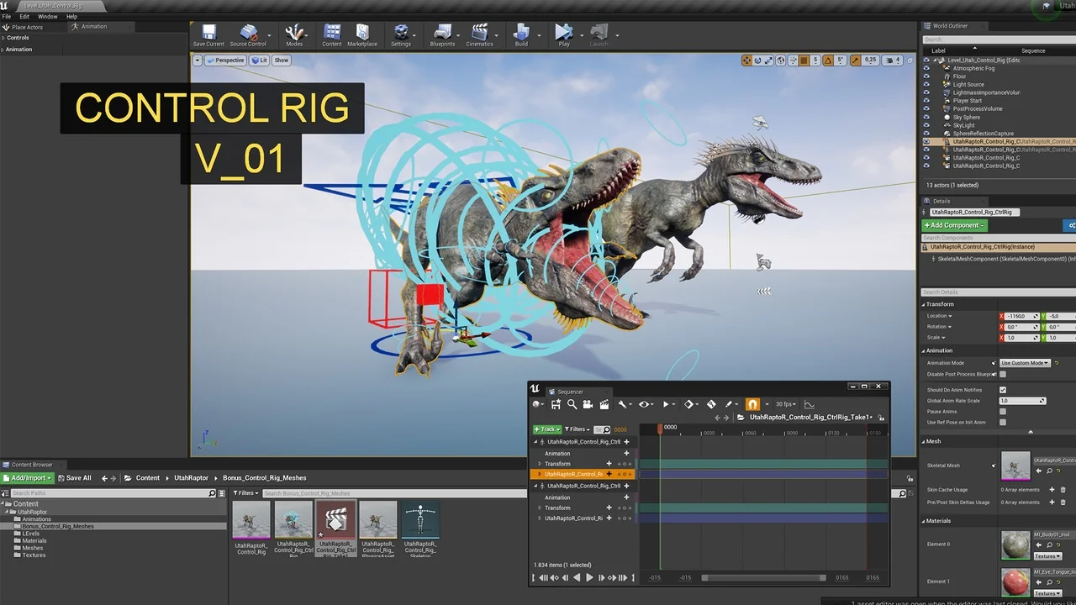Image resolution: width=1076 pixels, height=605 pixels.
Task: Open the Animation Mode dropdown
Action: (1025, 363)
